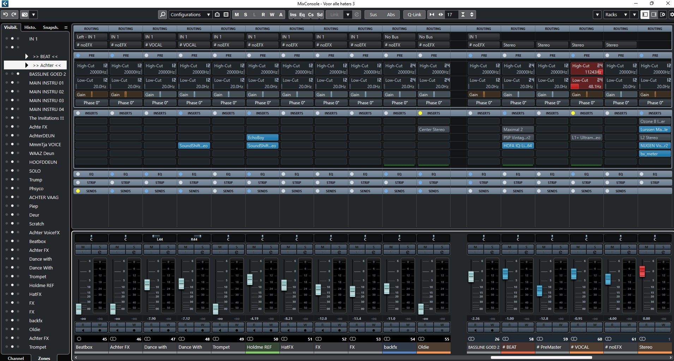Click the increase channel width icon left of 17

pos(441,14)
